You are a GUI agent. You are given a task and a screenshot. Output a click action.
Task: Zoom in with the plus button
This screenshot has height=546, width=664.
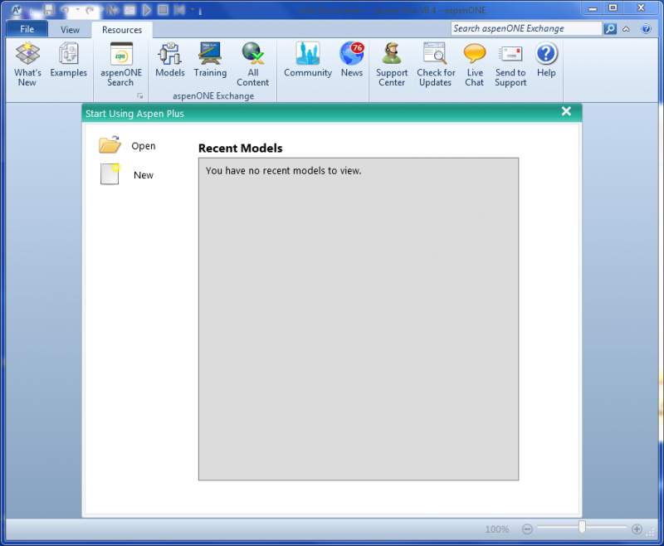pos(637,529)
